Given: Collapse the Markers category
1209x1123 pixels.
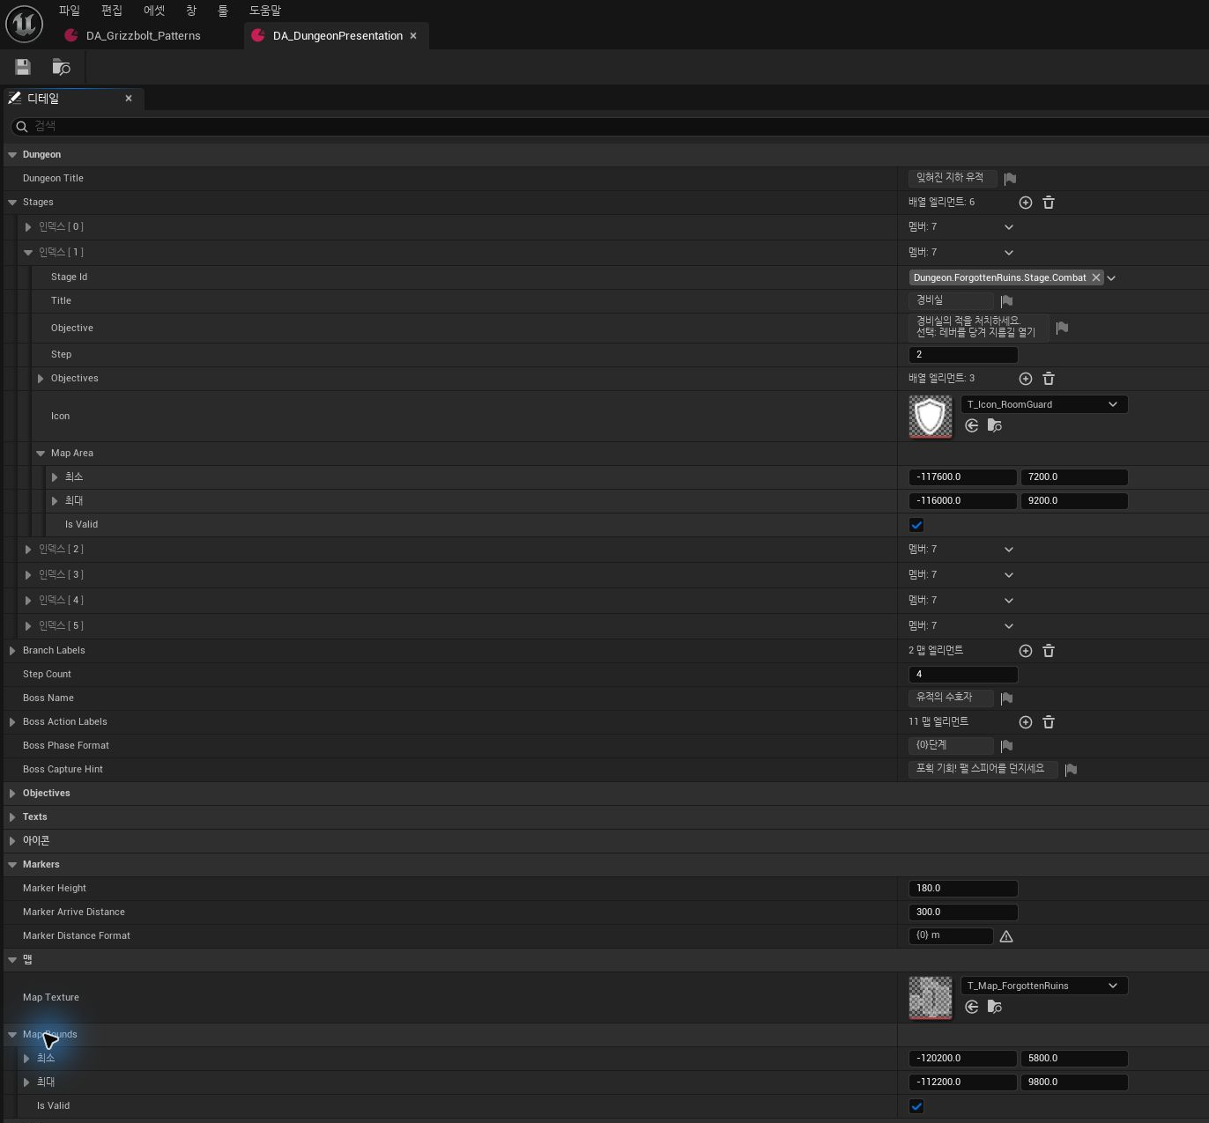Looking at the screenshot, I should [12, 865].
